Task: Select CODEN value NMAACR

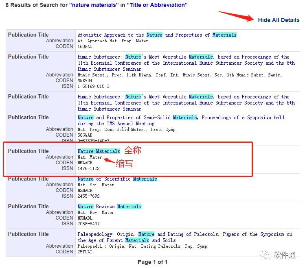Action: [x=85, y=163]
